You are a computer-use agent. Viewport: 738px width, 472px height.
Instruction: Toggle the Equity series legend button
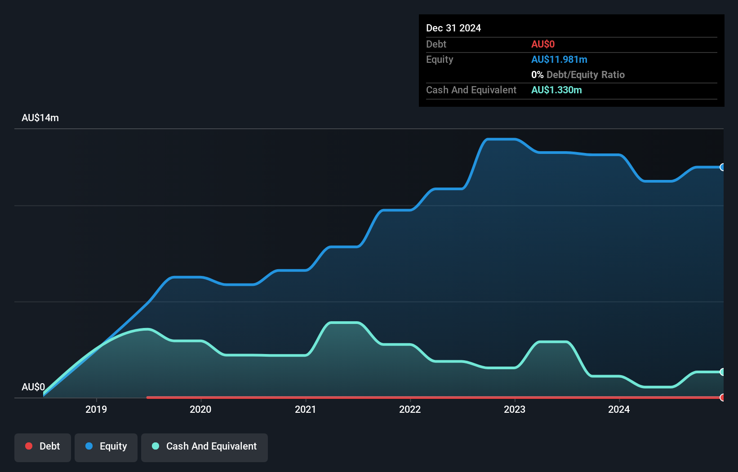click(x=106, y=447)
